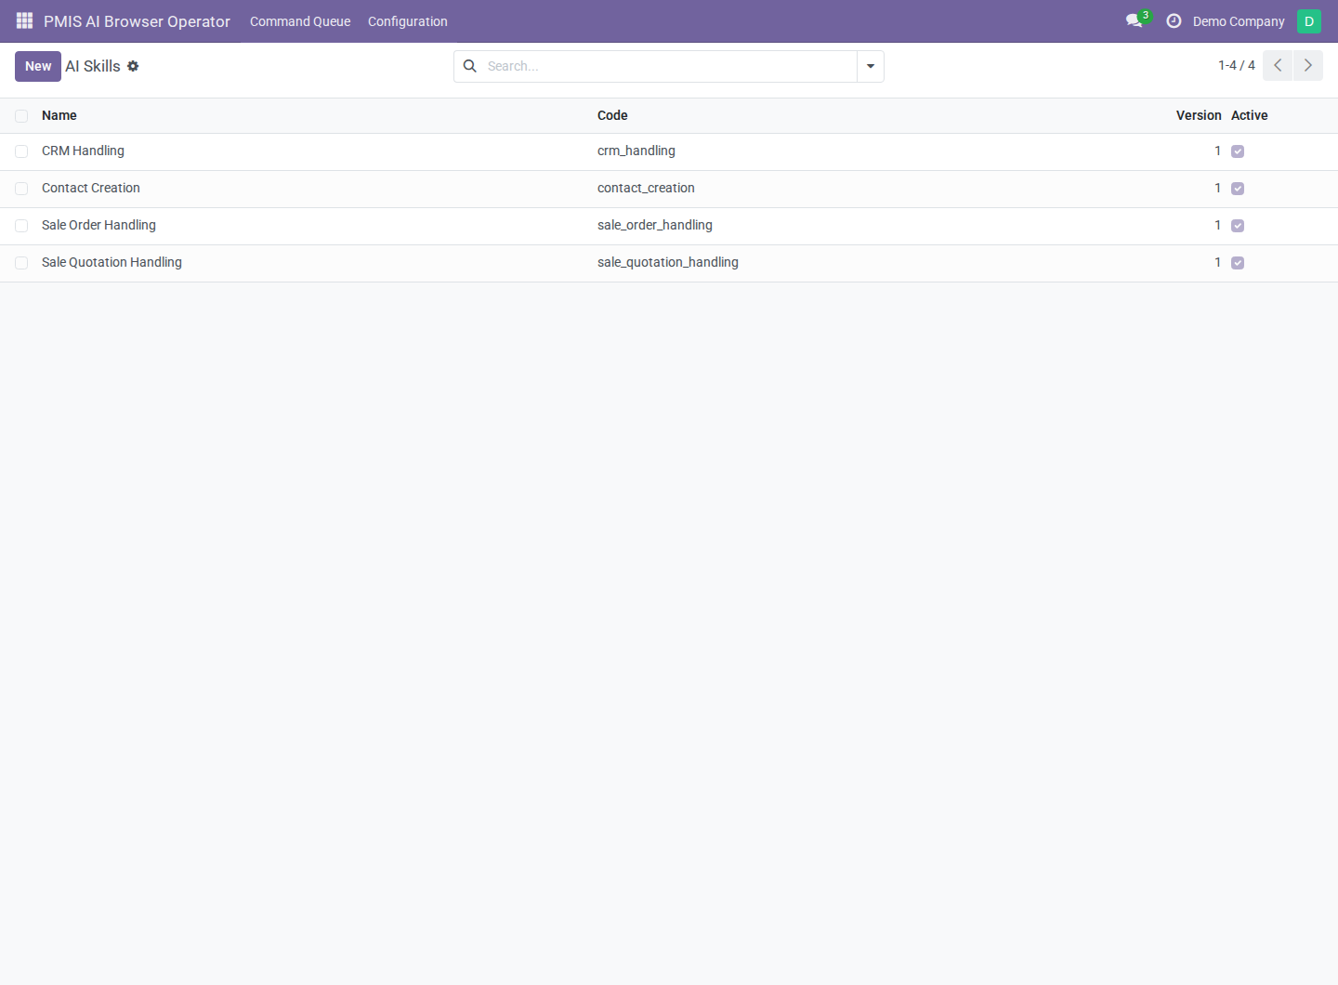
Task: Go to next page arrow
Action: click(x=1308, y=65)
